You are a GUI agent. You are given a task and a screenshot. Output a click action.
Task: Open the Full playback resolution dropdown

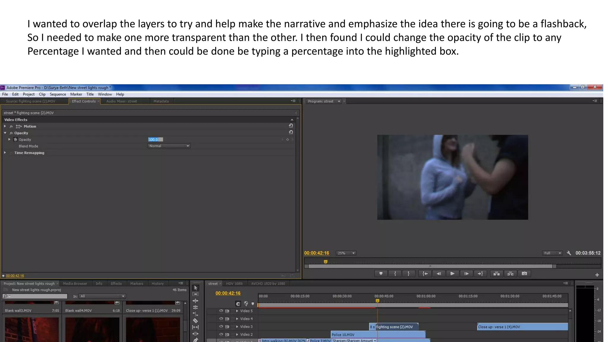(x=552, y=253)
